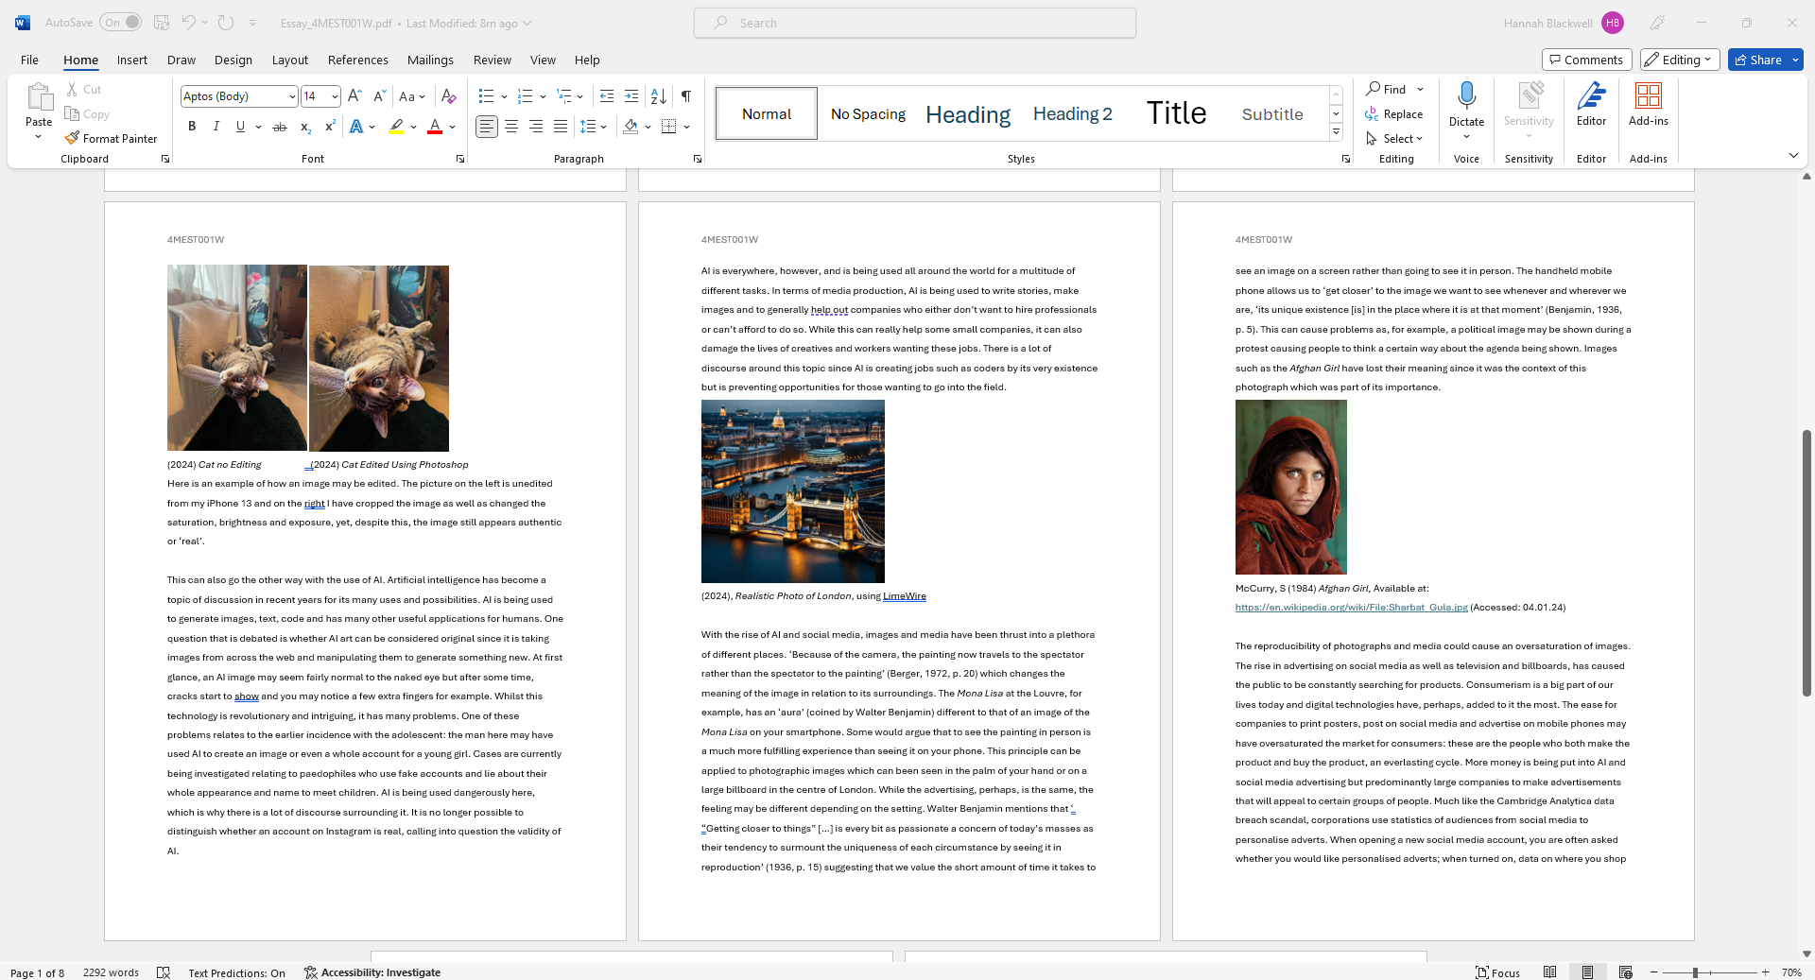Switch to the Review tab
The height and width of the screenshot is (980, 1815).
(493, 60)
